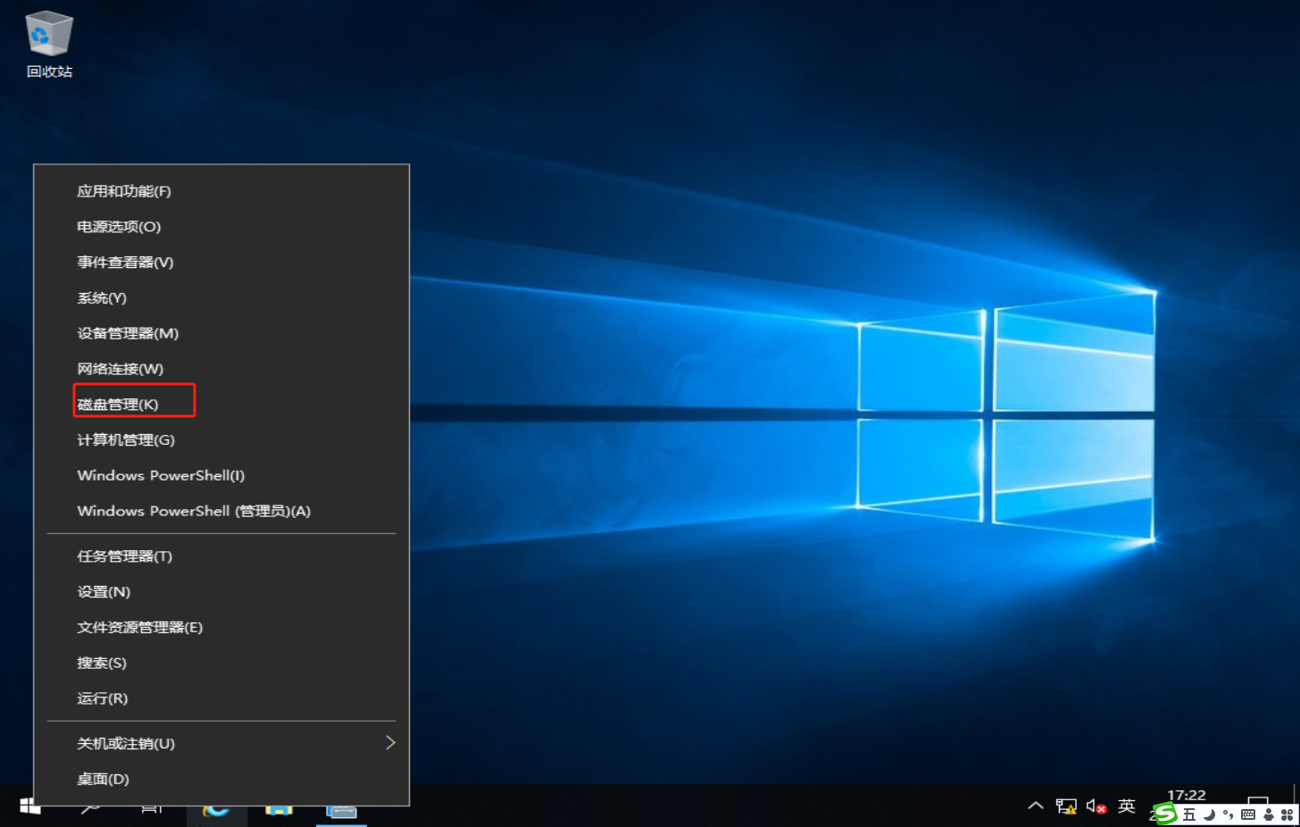The image size is (1300, 827).
Task: Expand the 关机或注销(U) submenu arrow
Action: [x=389, y=743]
